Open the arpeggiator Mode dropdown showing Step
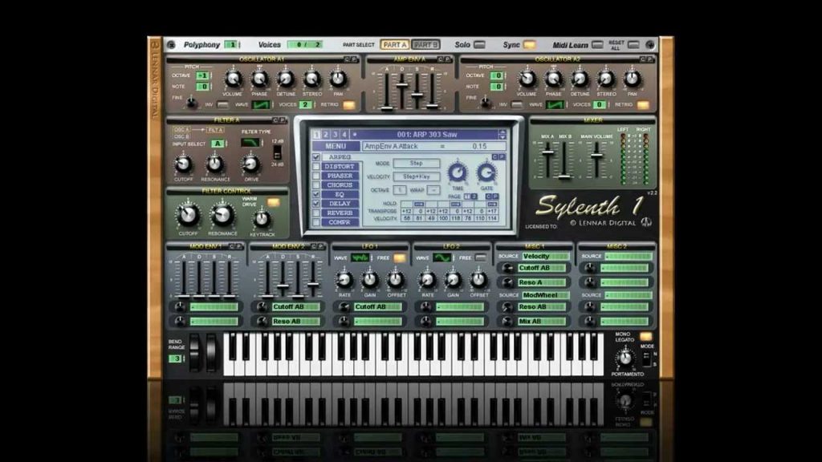This screenshot has width=822, height=462. point(417,164)
